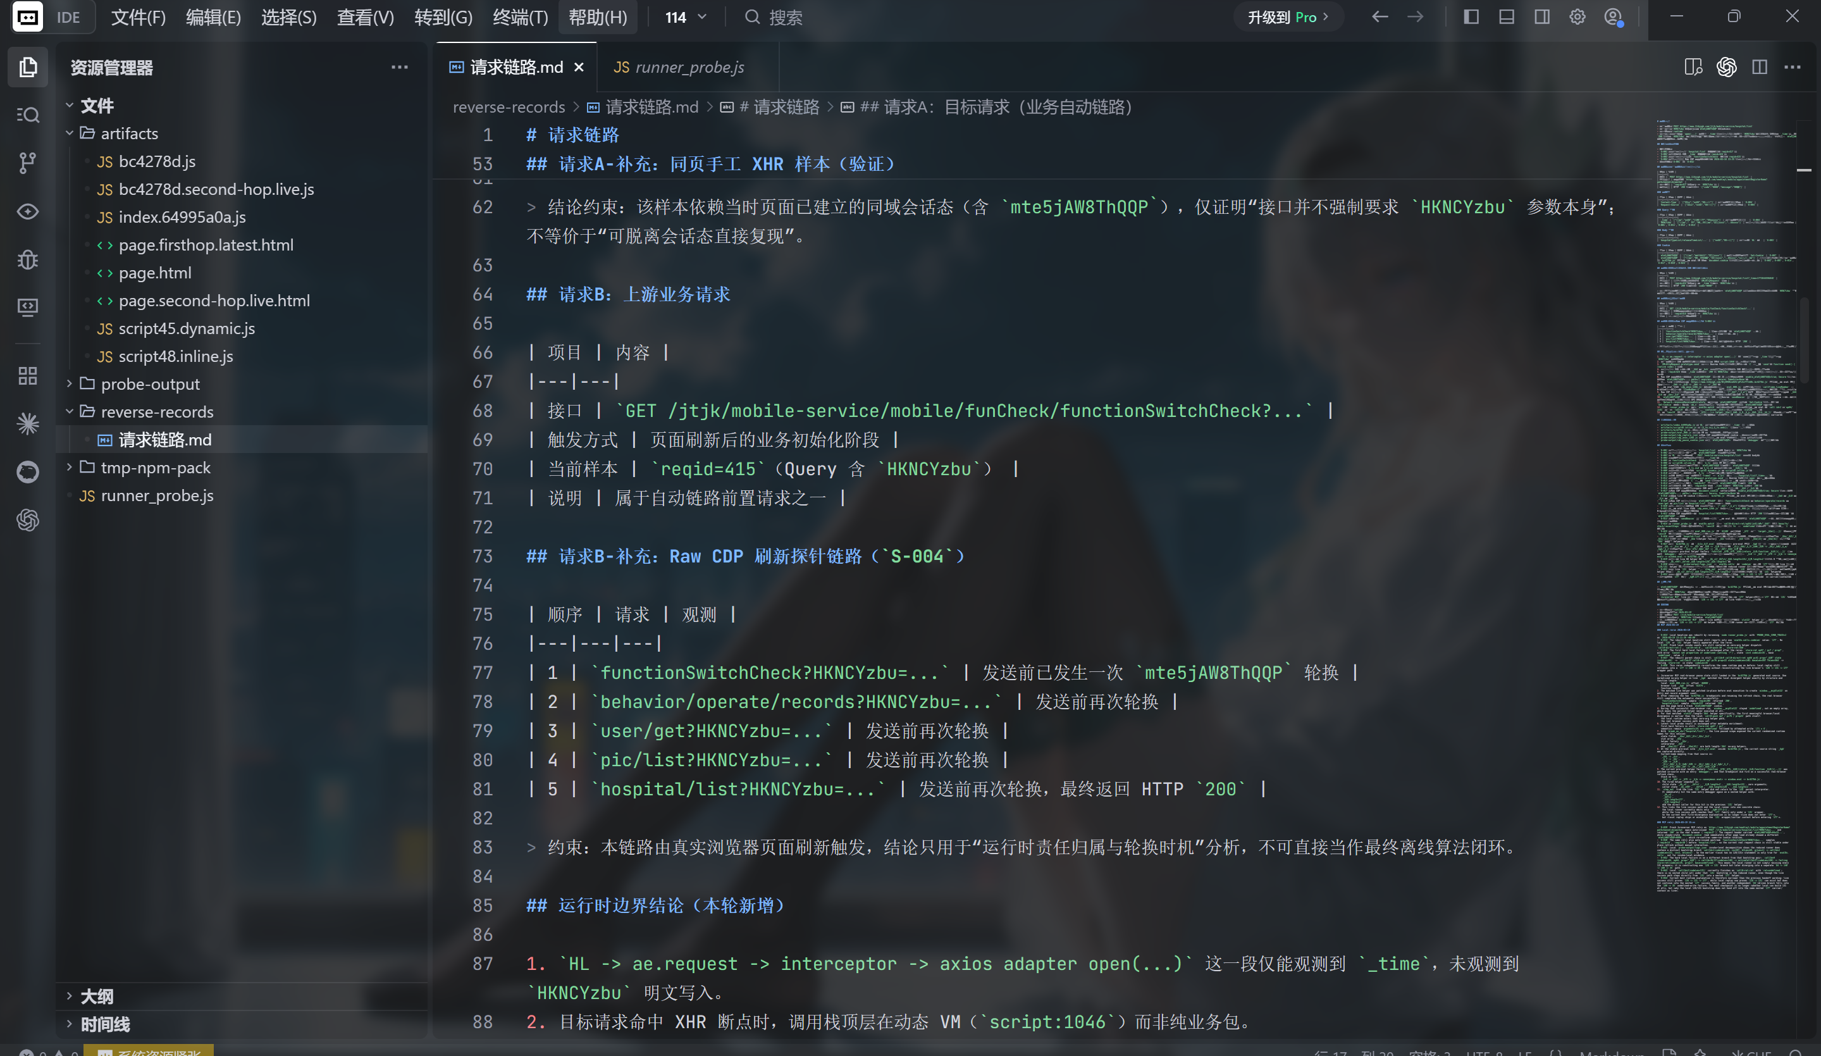
Task: Toggle the bottom panel layout button
Action: tap(1506, 16)
